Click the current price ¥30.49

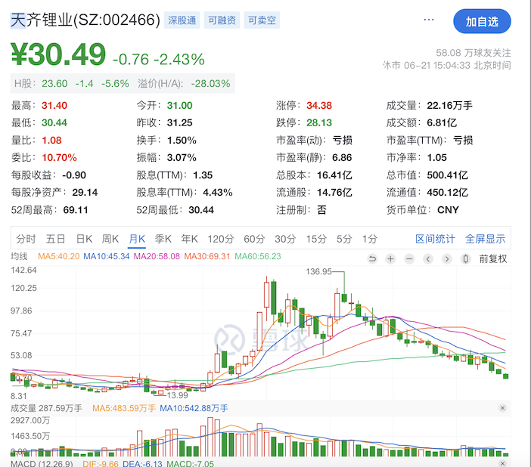58,54
